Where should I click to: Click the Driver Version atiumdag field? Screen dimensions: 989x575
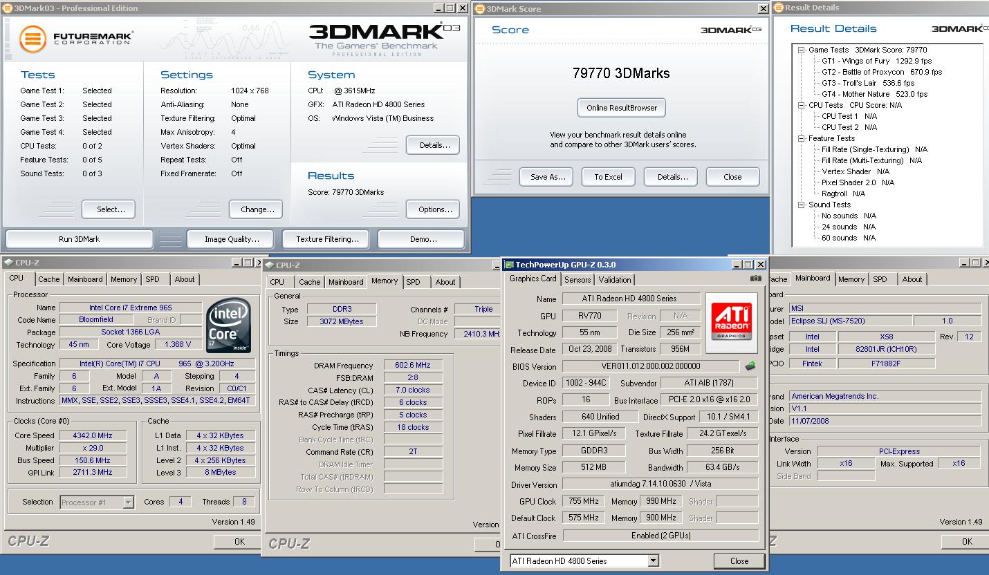tap(660, 484)
